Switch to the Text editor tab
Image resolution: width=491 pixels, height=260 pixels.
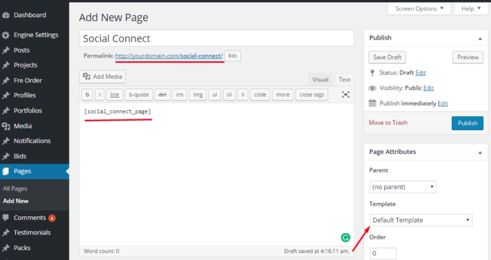tap(345, 79)
